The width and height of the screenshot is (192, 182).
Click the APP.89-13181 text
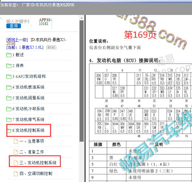click(45, 22)
